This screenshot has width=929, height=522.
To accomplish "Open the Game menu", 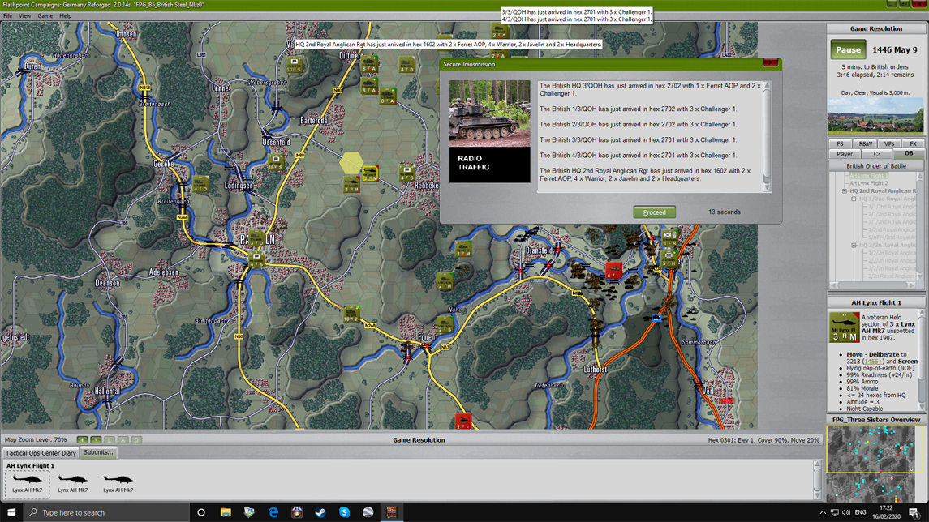I will (x=45, y=16).
